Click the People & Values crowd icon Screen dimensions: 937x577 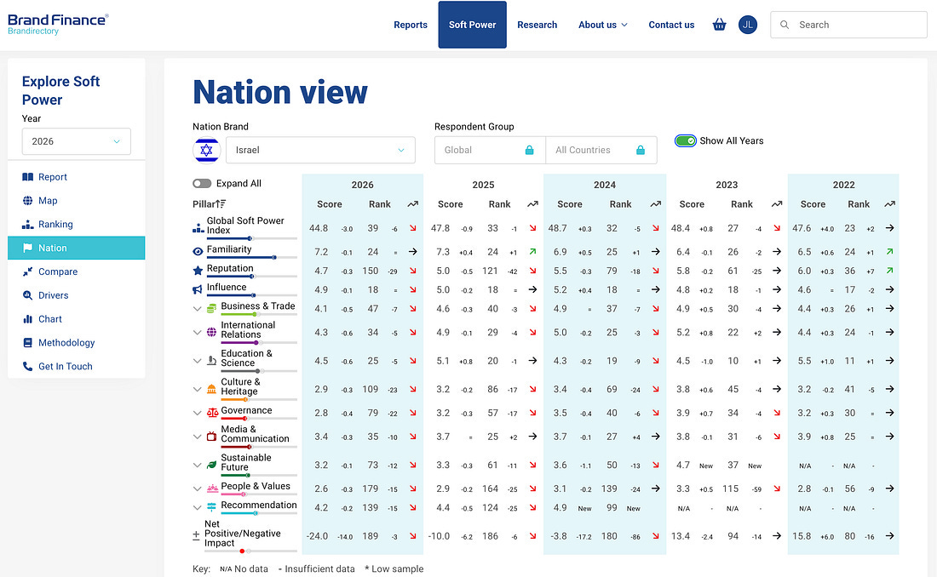pos(212,488)
